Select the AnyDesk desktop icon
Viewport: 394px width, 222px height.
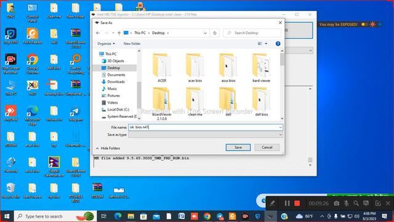[x=10, y=113]
